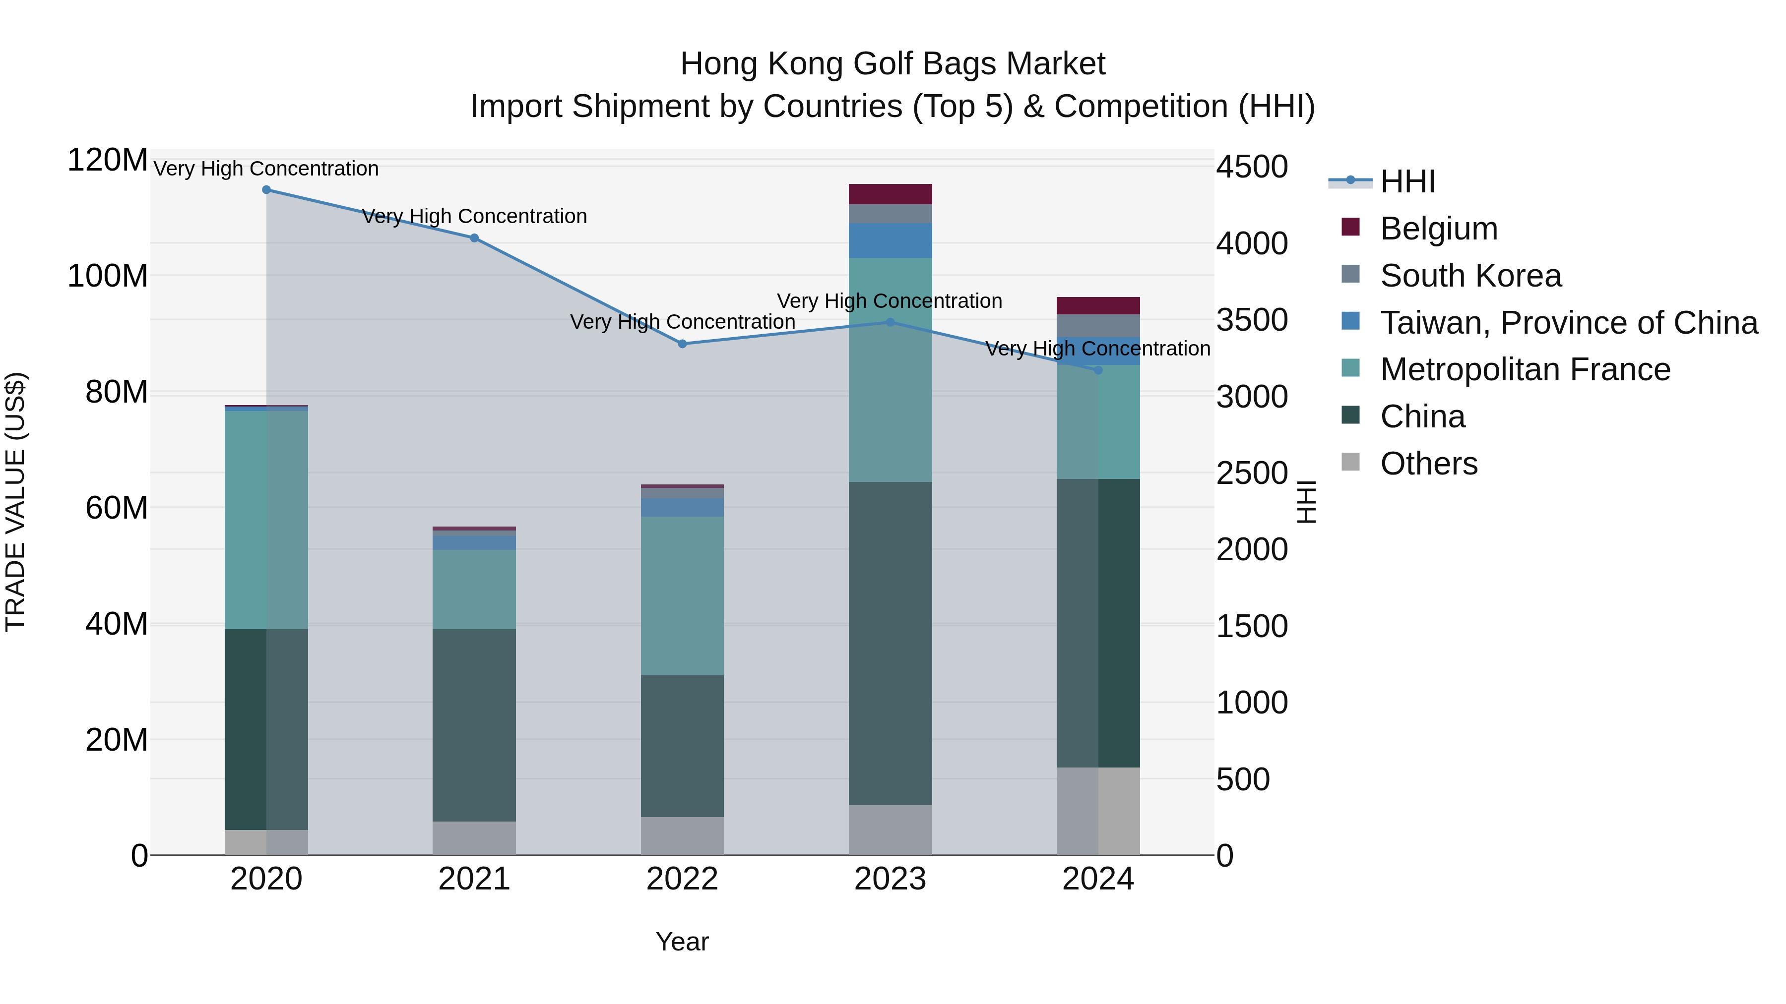Toggle the Belgium legend entry
This screenshot has height=1004, width=1786.
pos(1419,229)
